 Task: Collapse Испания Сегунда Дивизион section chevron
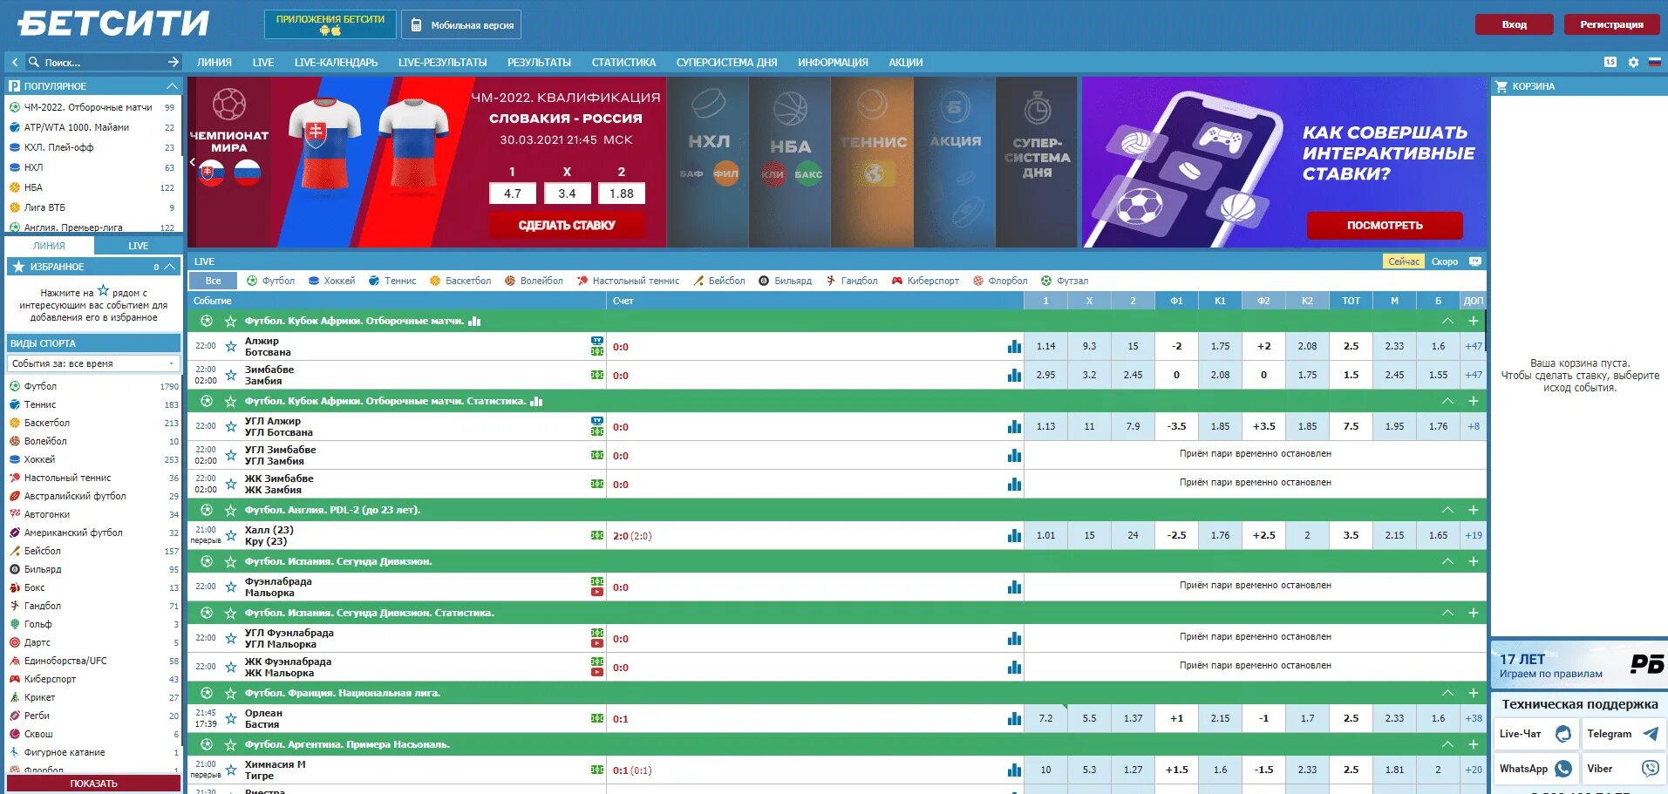[x=1447, y=561]
